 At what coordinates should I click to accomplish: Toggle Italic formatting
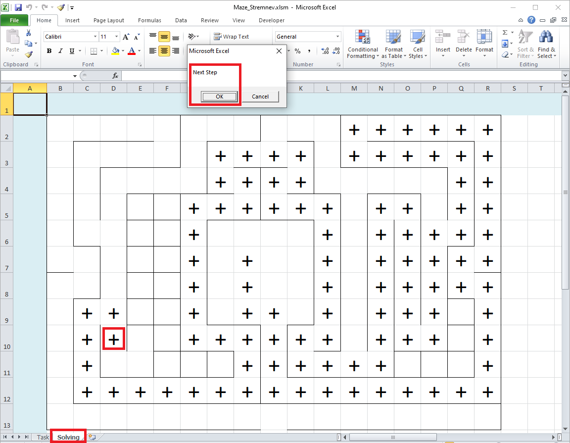click(60, 51)
